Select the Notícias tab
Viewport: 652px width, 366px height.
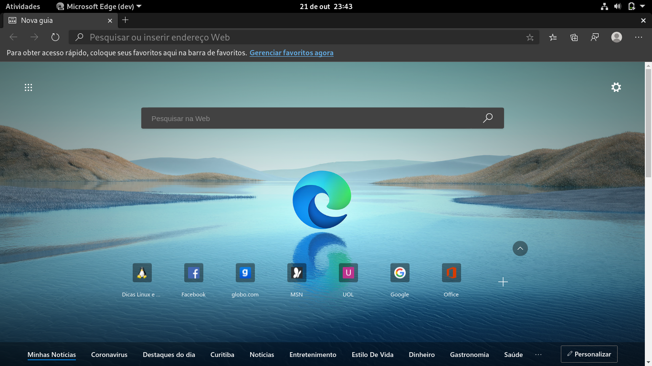click(x=262, y=355)
